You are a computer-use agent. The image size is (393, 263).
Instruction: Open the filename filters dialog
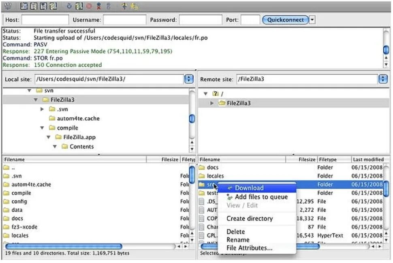(124, 6)
